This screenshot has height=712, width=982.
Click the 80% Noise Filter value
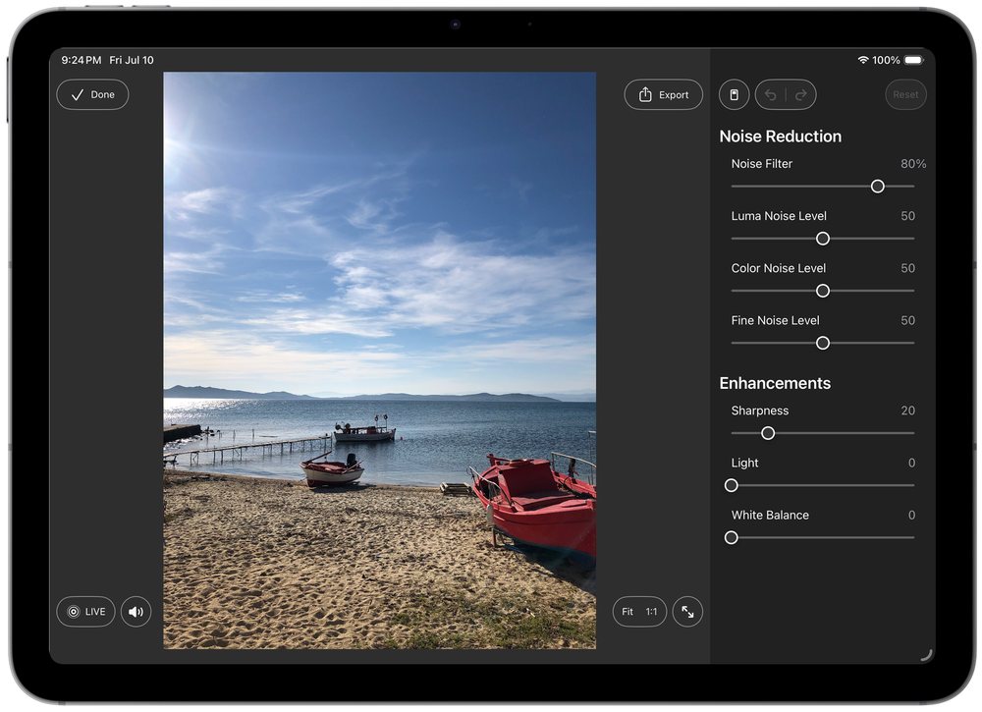(913, 163)
